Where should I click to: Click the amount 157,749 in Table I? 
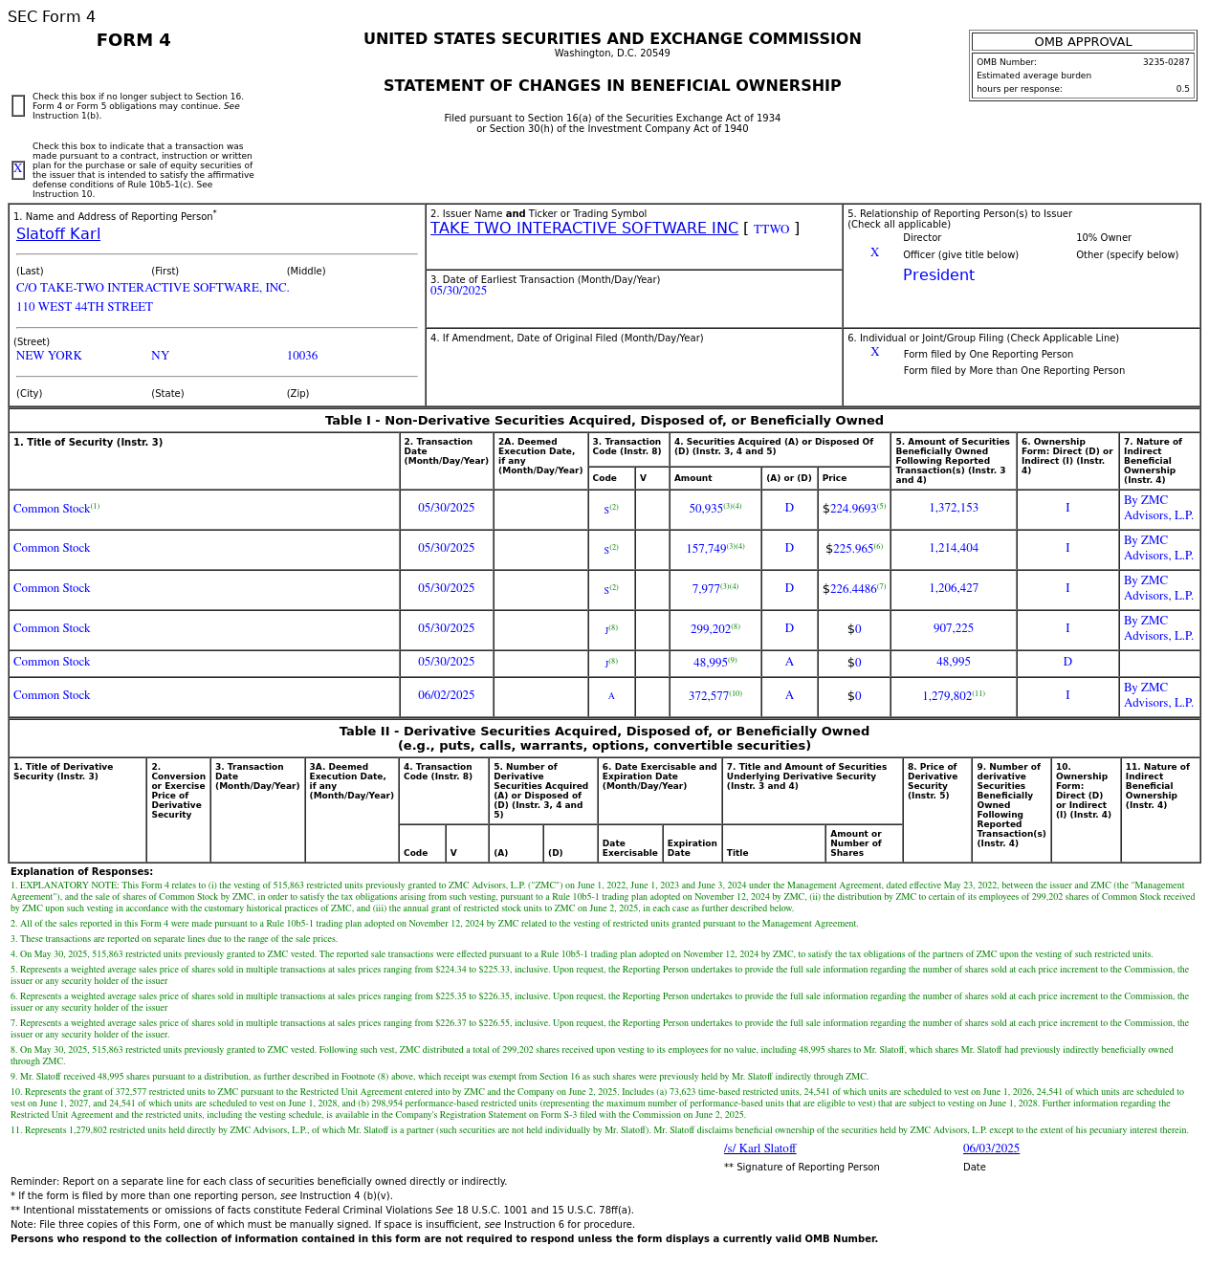coord(706,549)
